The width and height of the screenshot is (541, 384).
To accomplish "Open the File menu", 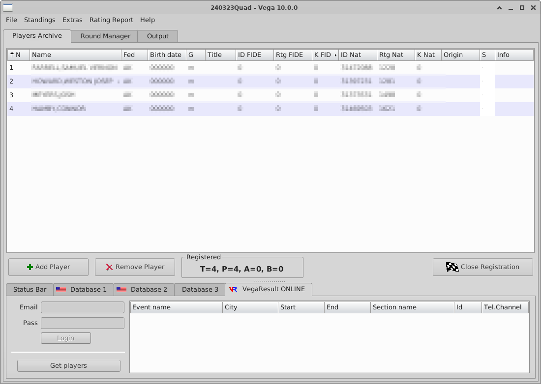I will [11, 20].
